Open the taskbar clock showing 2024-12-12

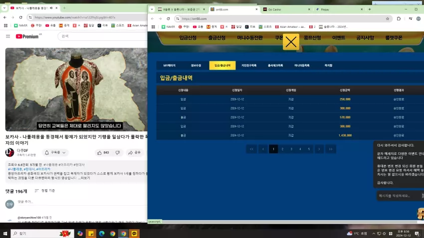[x=403, y=234]
